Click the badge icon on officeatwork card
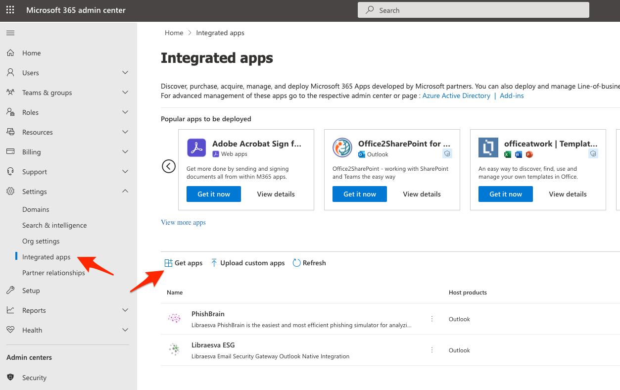 point(593,154)
